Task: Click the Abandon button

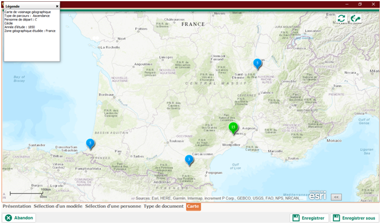Action: (x=19, y=218)
